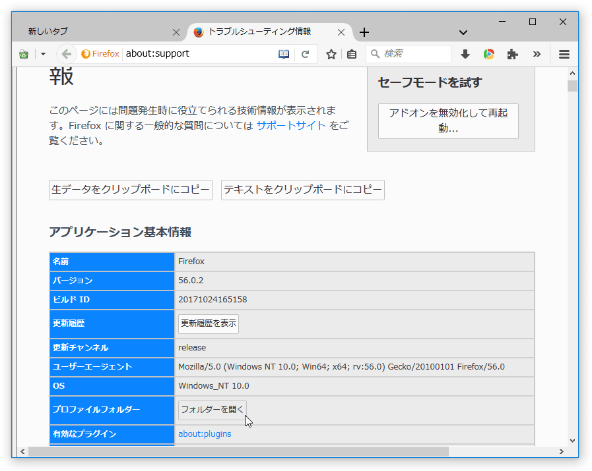
Task: Click the vertical scrollbar thumb
Action: [x=572, y=86]
